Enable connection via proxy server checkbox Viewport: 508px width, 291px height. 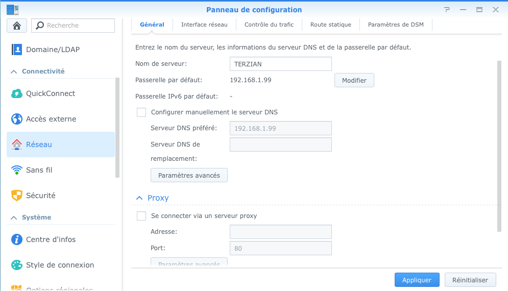141,216
